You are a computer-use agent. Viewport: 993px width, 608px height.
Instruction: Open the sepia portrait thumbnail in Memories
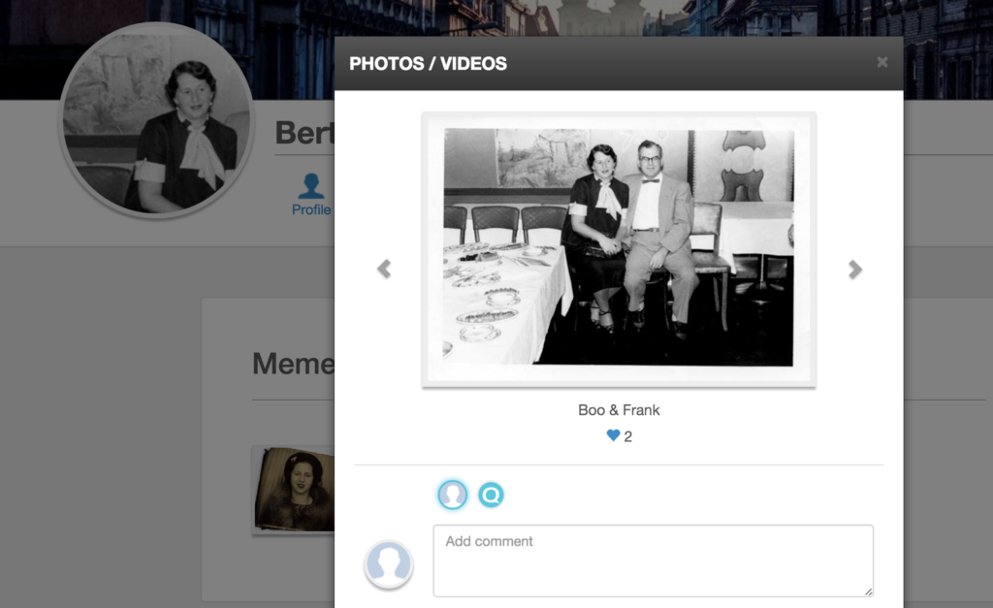(295, 490)
